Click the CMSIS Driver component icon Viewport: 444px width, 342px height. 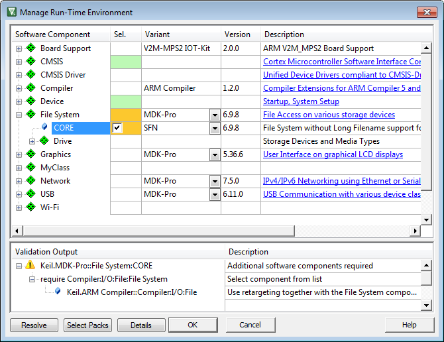[30, 75]
